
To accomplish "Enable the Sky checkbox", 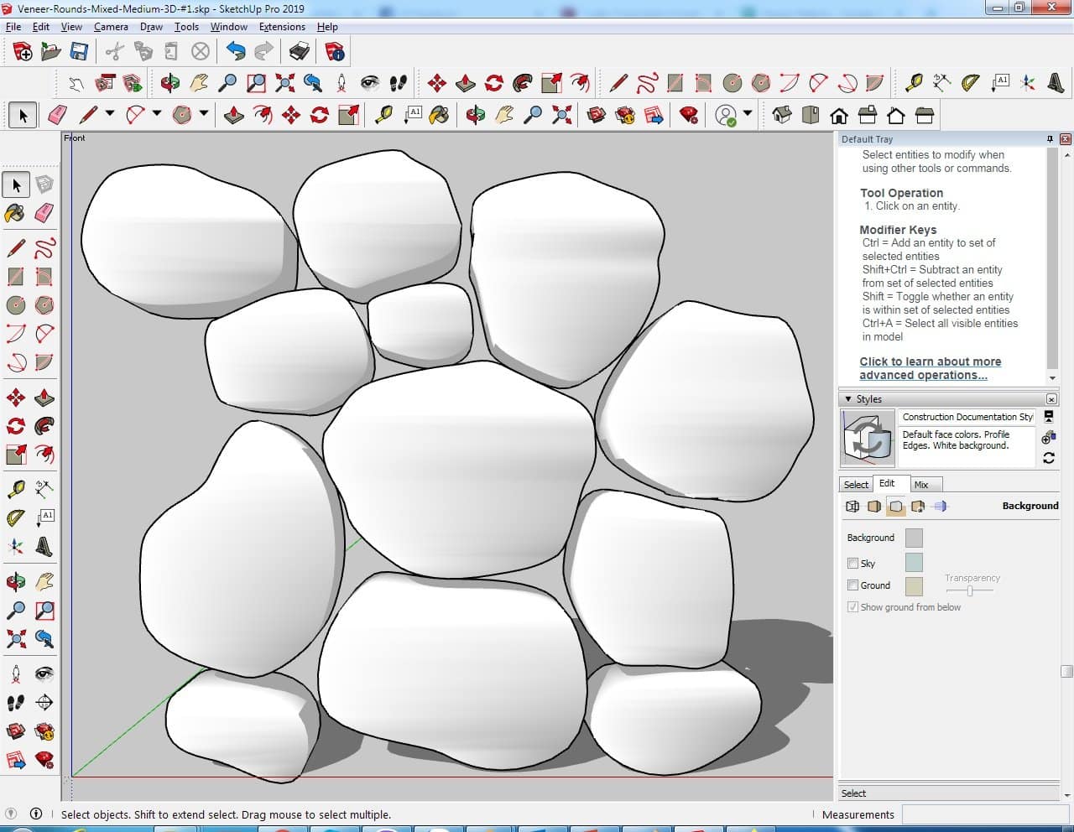I will [x=852, y=564].
